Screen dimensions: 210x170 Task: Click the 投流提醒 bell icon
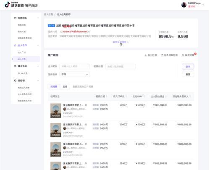click(x=183, y=55)
